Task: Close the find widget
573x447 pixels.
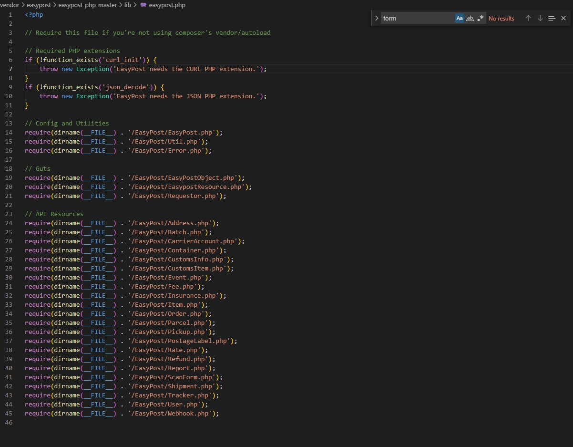Action: pyautogui.click(x=563, y=18)
